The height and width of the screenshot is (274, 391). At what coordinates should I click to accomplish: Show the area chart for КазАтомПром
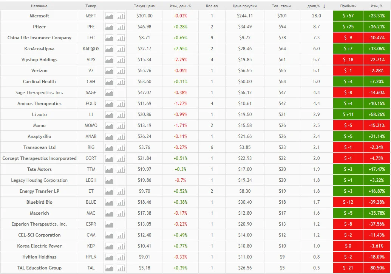pos(109,49)
